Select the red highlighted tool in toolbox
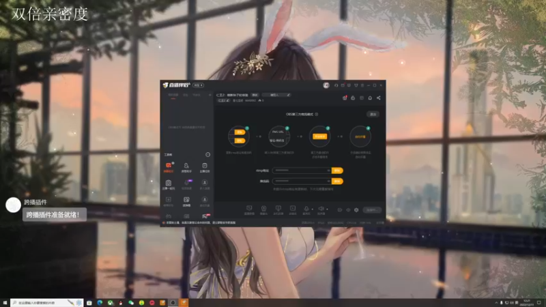This screenshot has width=546, height=307. [169, 167]
